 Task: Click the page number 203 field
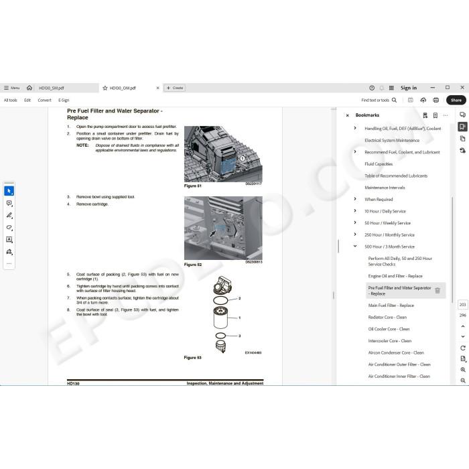(x=462, y=304)
